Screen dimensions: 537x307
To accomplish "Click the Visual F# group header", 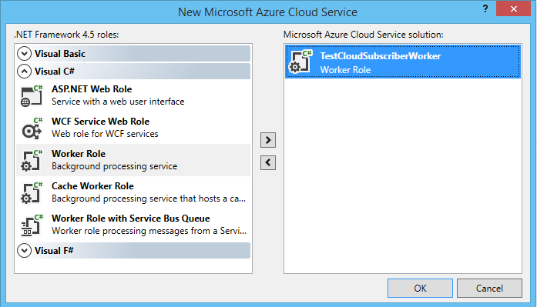I will coord(133,251).
